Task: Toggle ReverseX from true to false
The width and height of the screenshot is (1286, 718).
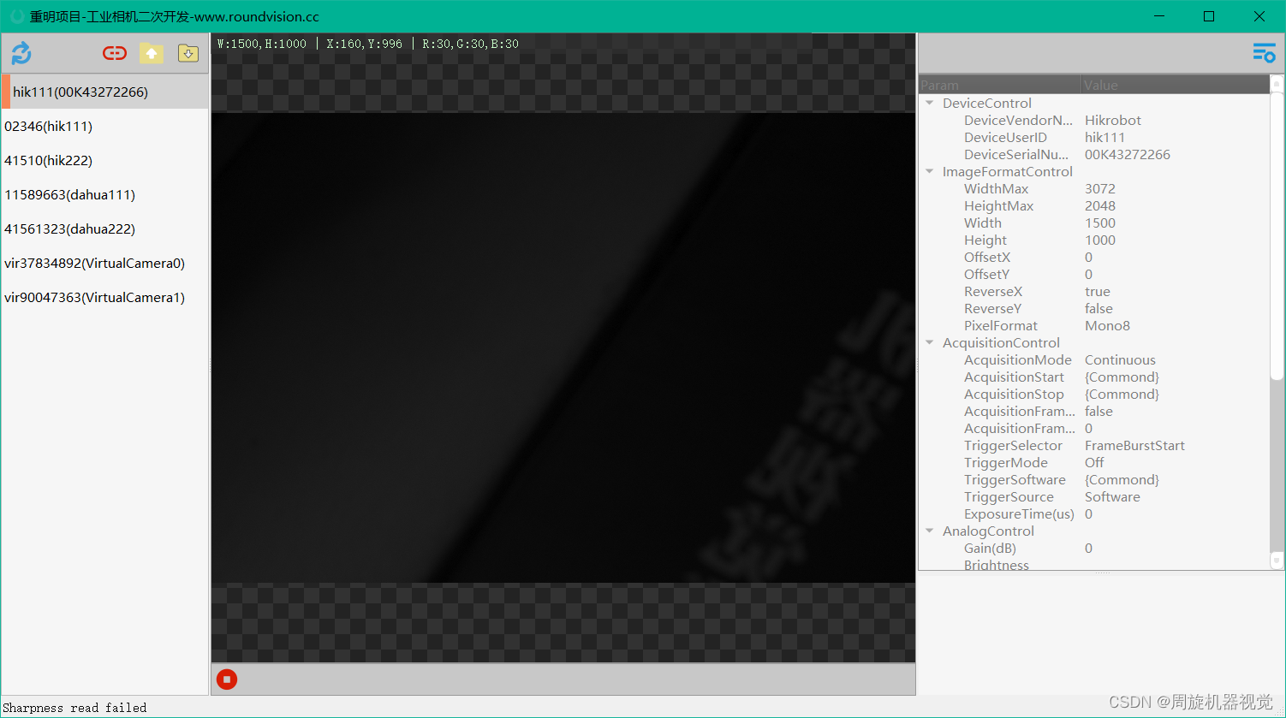Action: tap(1098, 291)
